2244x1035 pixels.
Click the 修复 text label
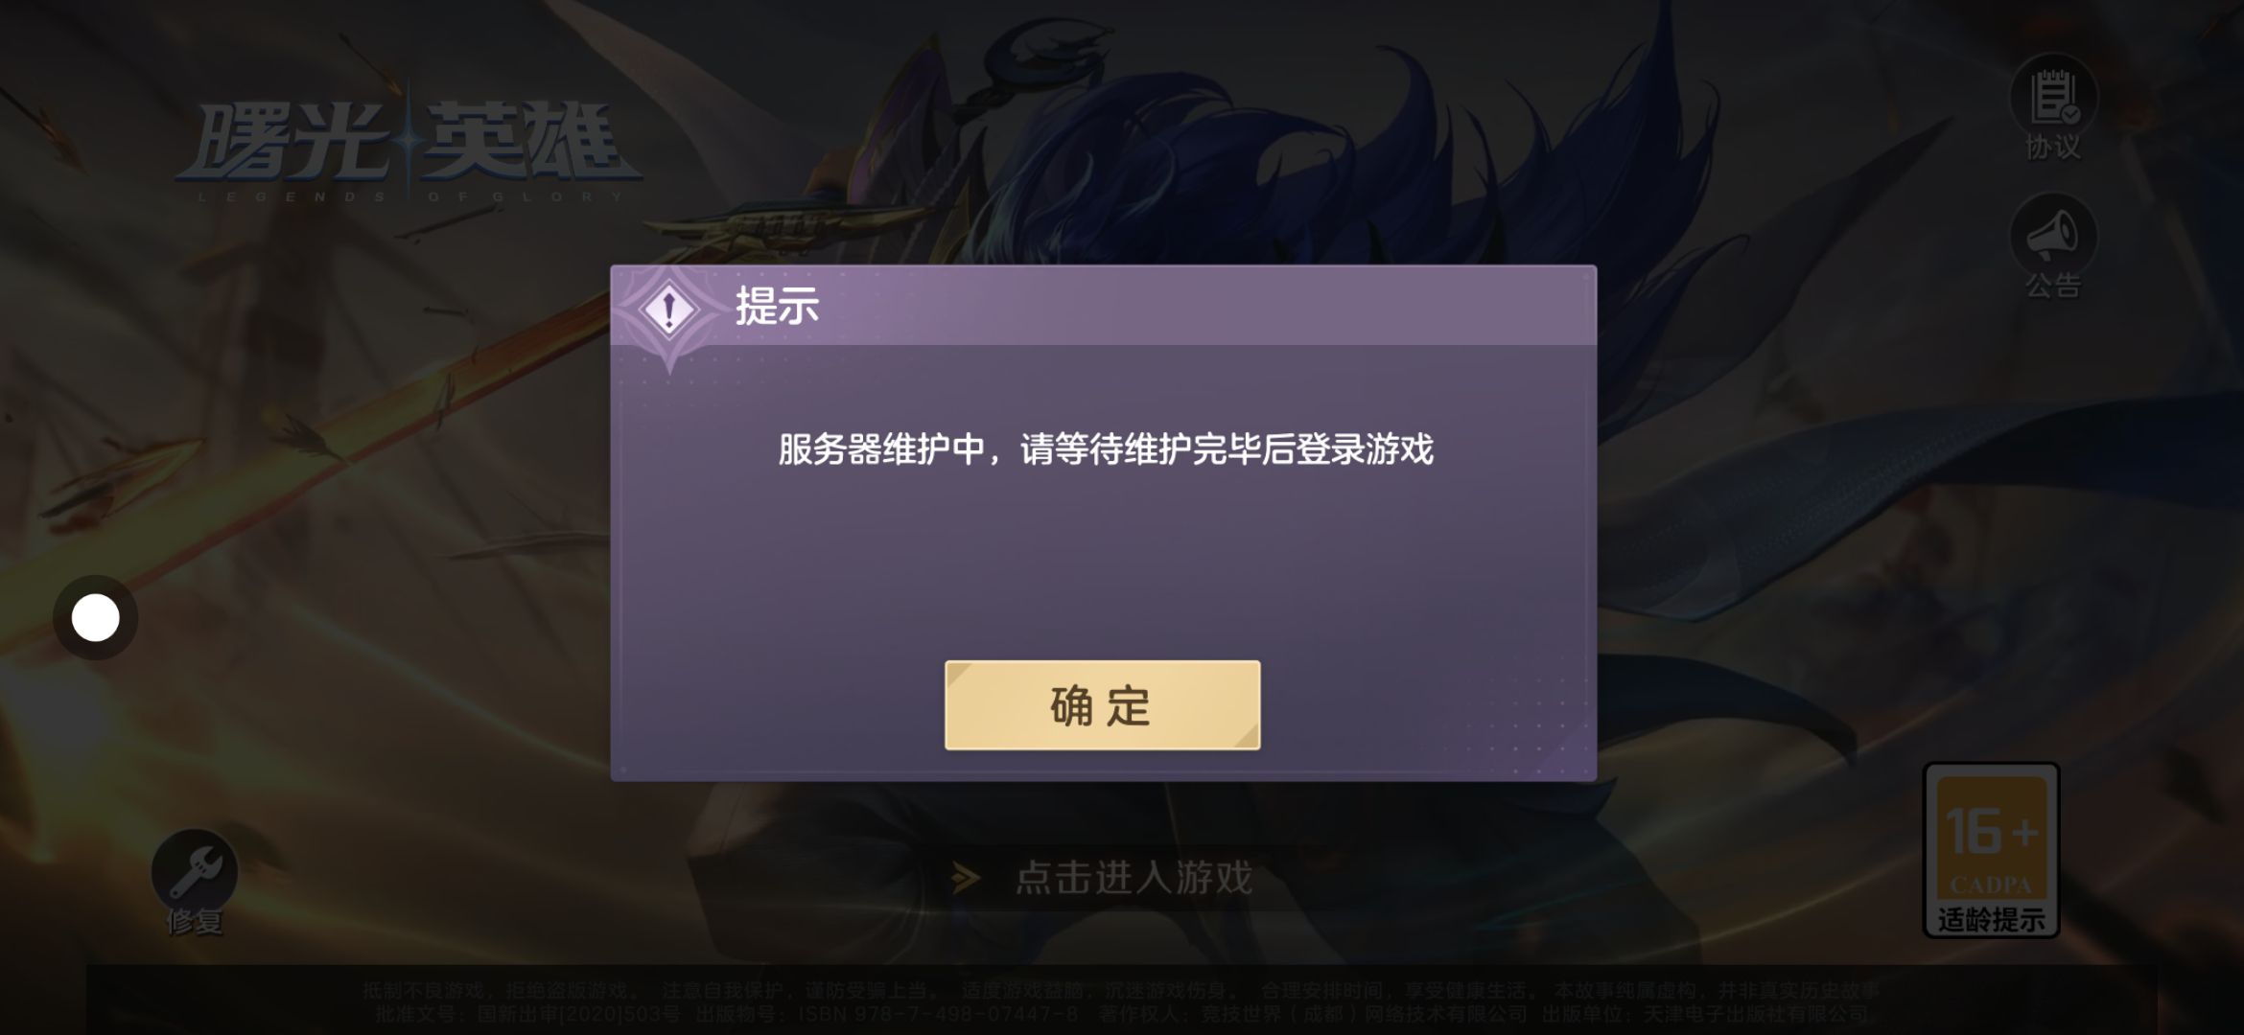tap(195, 922)
